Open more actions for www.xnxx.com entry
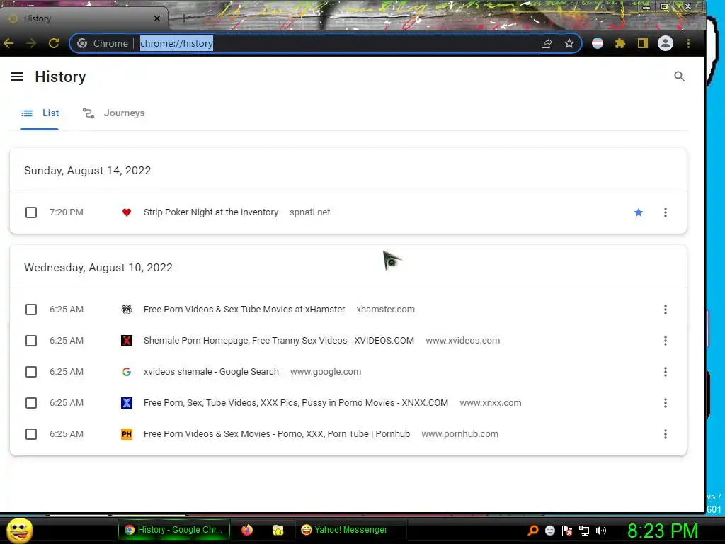 pyautogui.click(x=666, y=403)
